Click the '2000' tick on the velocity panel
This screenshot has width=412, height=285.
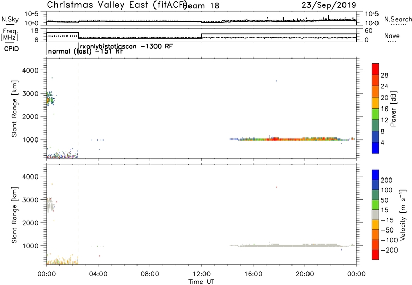click(x=30, y=223)
